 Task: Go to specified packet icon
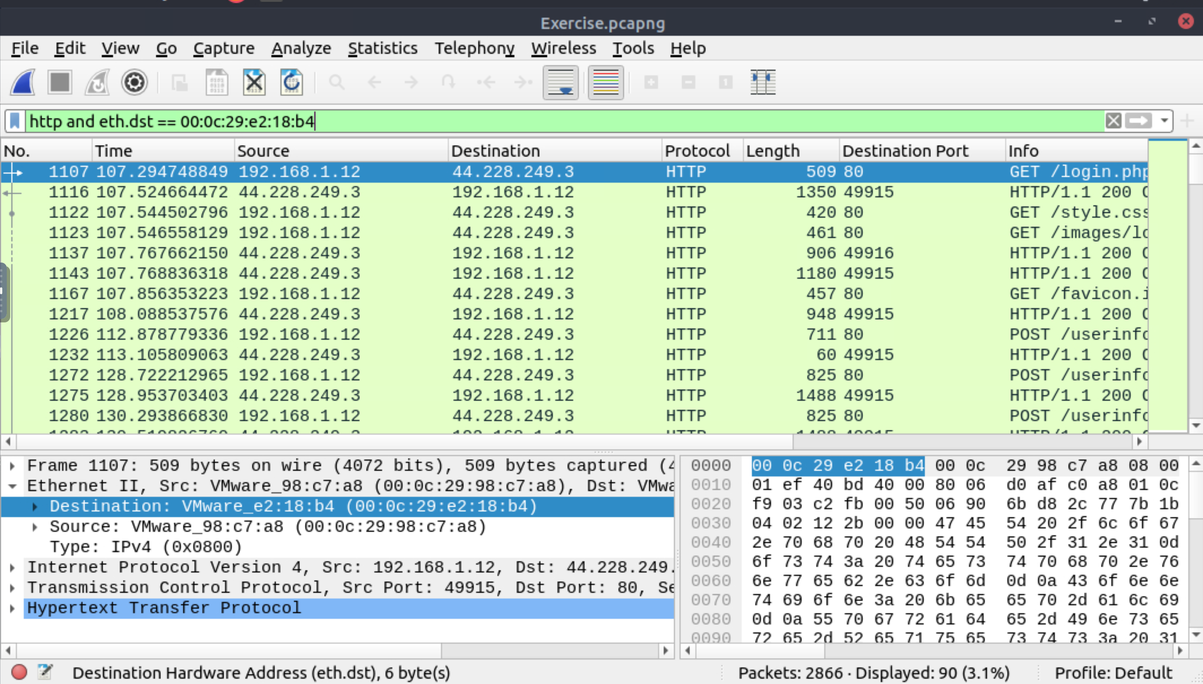(448, 82)
